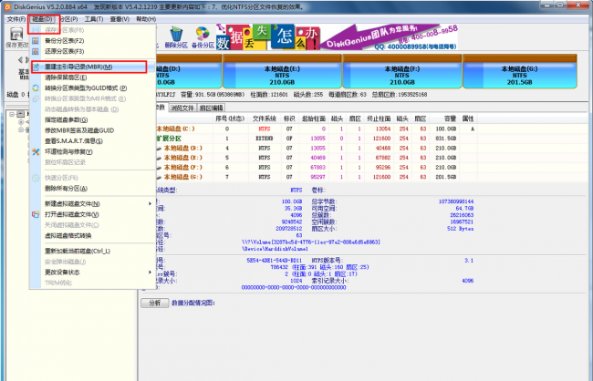Click the 备份分区表(F2) menu item icon
593x381 pixels.
(36, 41)
